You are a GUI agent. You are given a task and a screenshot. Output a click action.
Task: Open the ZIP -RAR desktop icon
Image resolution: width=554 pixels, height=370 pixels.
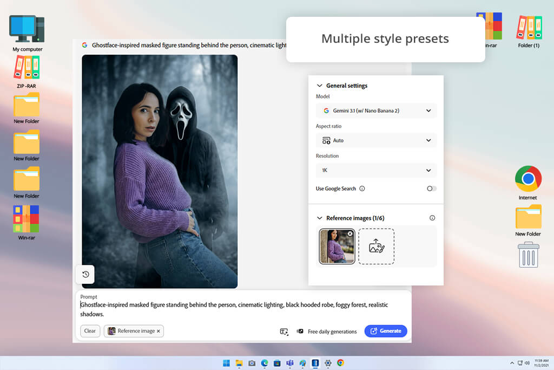[x=27, y=72]
